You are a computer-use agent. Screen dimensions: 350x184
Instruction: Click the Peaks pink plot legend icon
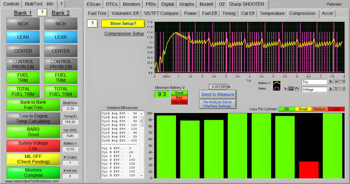pos(276,88)
